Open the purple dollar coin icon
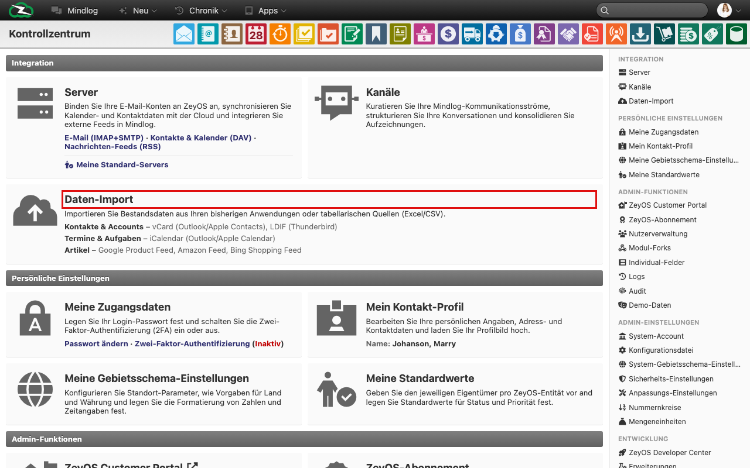Screen dimensions: 750x468 pos(448,34)
